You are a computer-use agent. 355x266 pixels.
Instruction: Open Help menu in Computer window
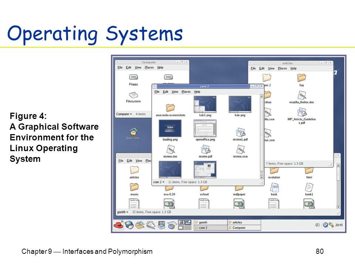point(160,67)
